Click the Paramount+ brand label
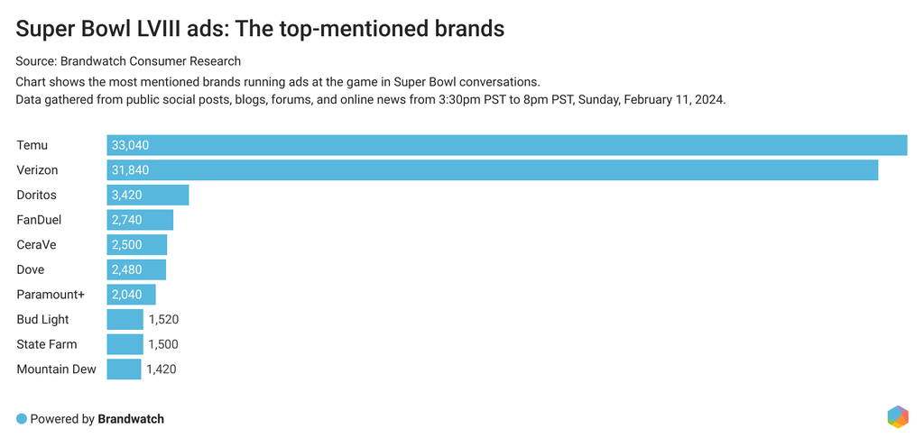Viewport: 924px width, 447px height. (51, 295)
